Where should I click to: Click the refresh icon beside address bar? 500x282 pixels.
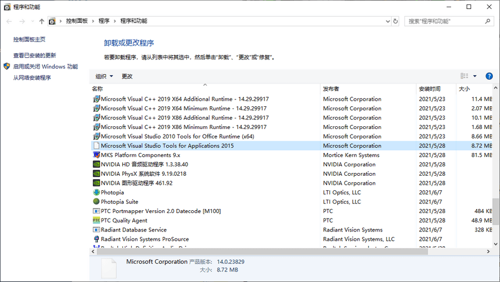click(x=396, y=21)
